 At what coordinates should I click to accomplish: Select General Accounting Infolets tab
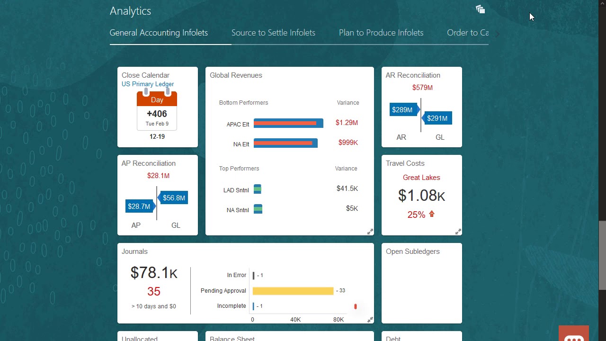(x=159, y=33)
